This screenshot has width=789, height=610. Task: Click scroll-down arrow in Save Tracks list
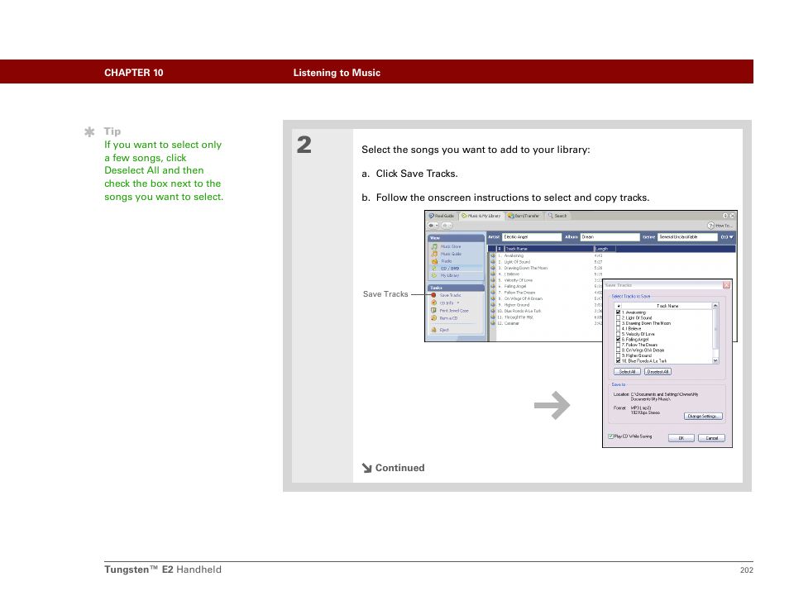(715, 360)
